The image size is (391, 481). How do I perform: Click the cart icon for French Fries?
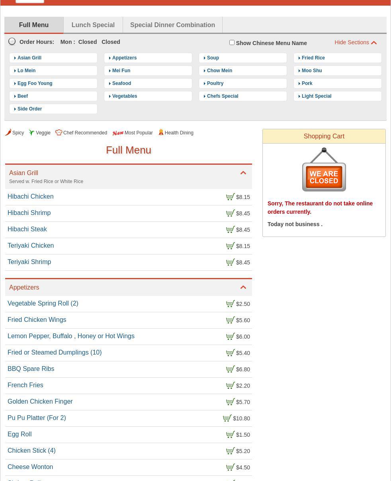click(230, 386)
